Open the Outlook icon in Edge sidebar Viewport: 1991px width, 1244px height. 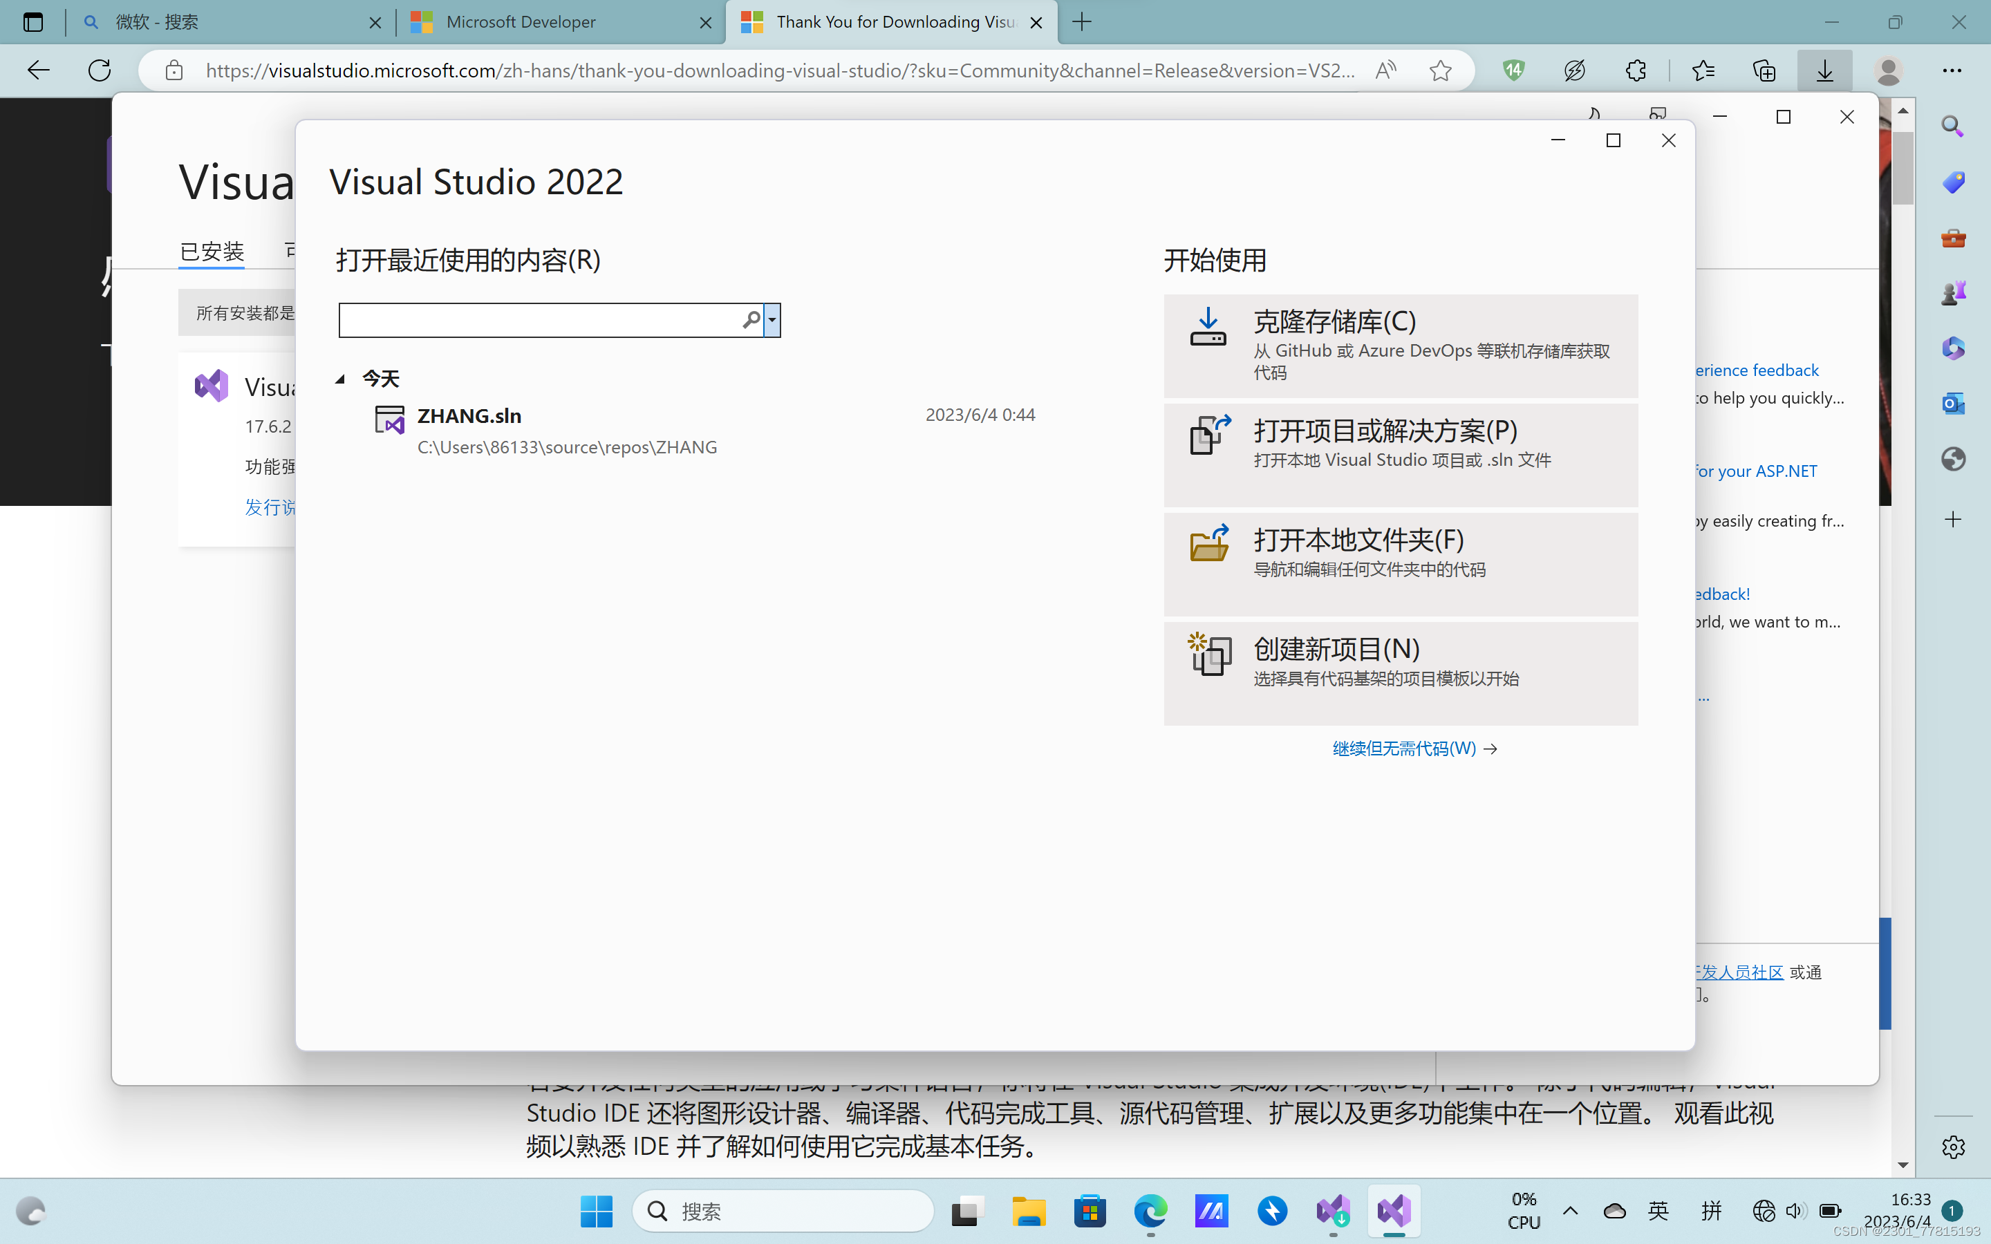[x=1952, y=403]
